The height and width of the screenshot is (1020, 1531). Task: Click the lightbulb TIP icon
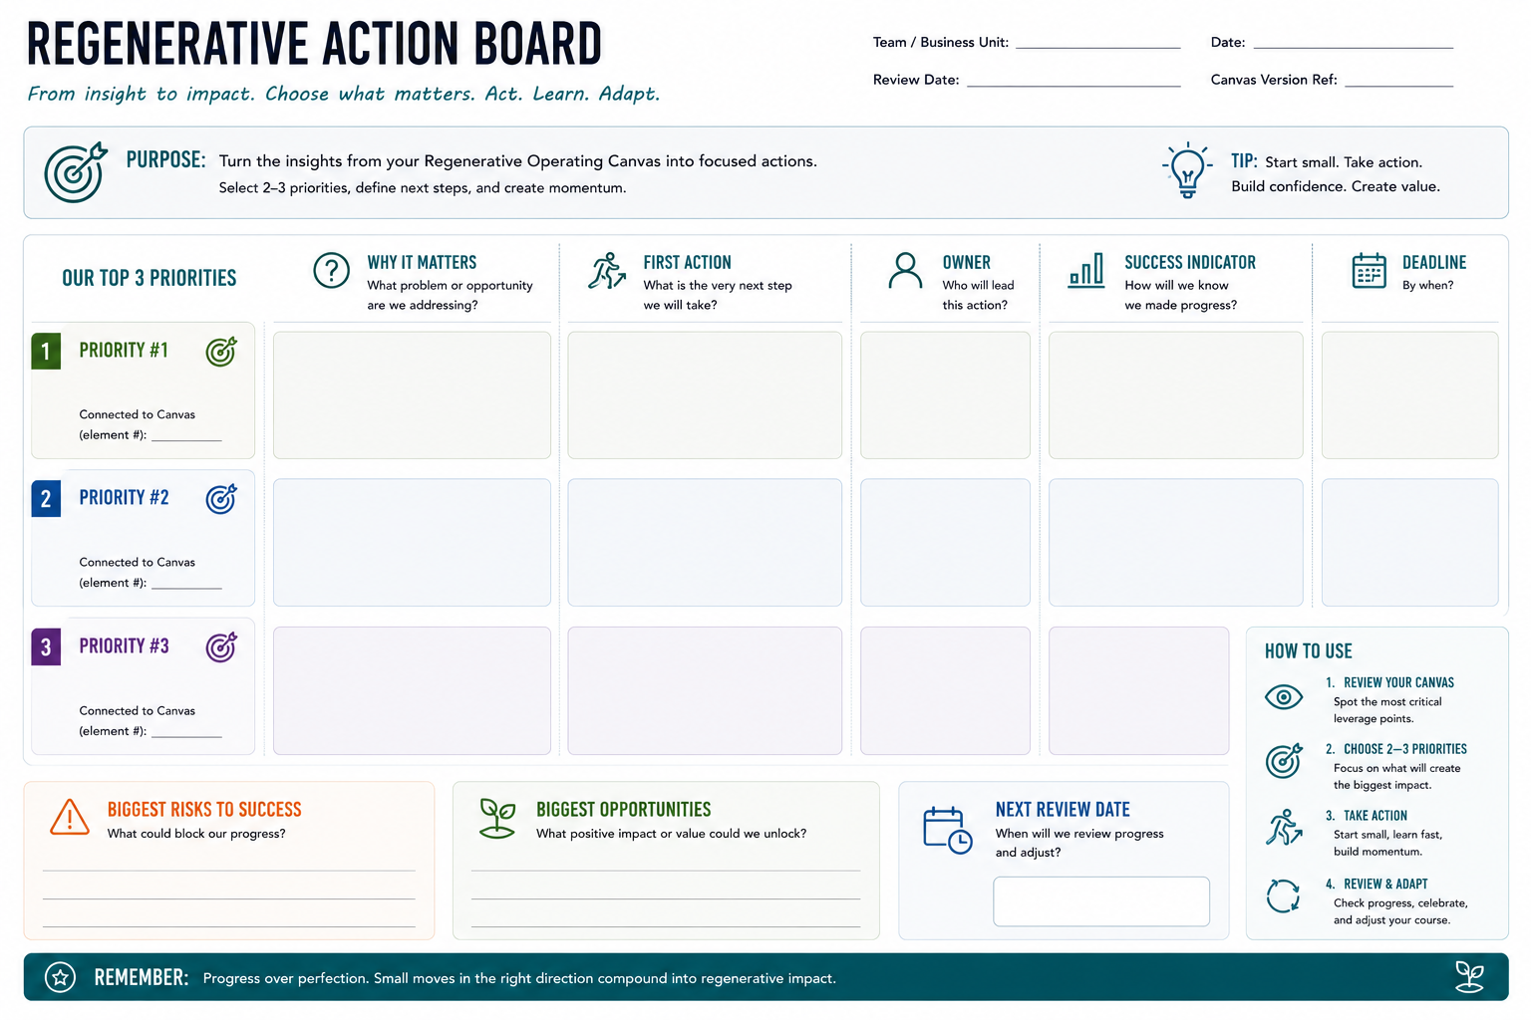point(1186,170)
